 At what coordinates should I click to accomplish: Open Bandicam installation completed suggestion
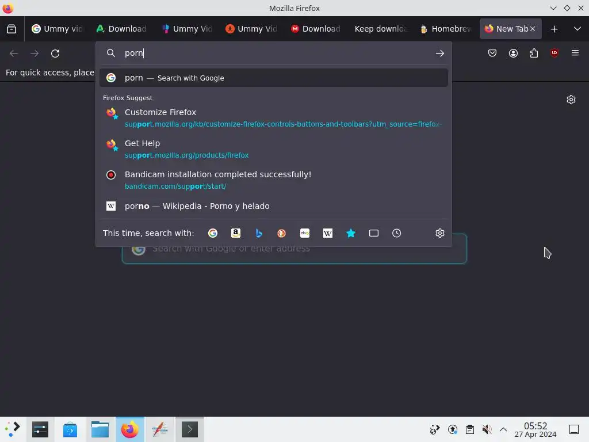pyautogui.click(x=273, y=180)
